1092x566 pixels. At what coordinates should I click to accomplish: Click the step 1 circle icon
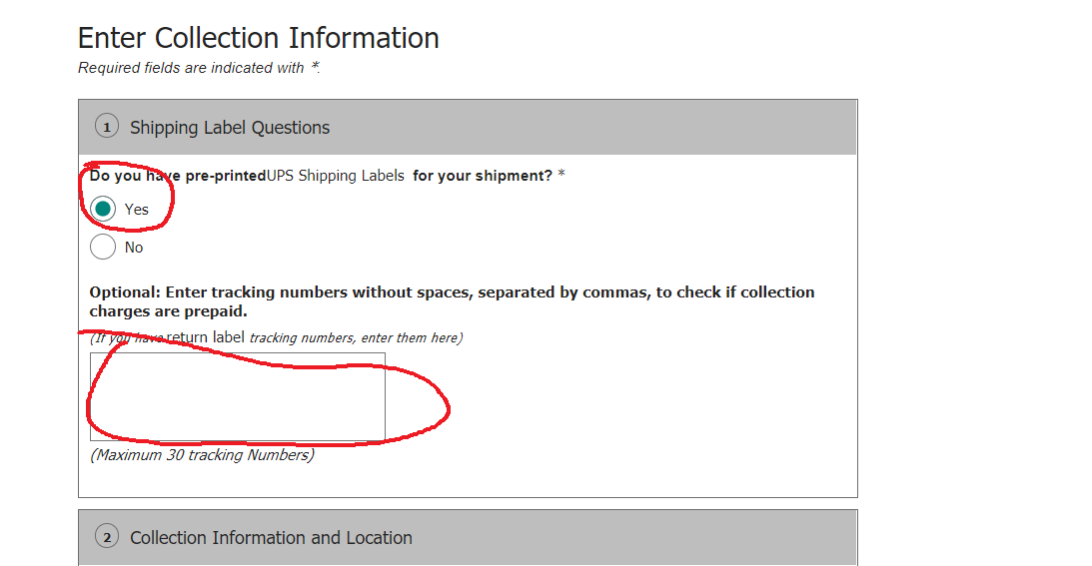point(106,128)
